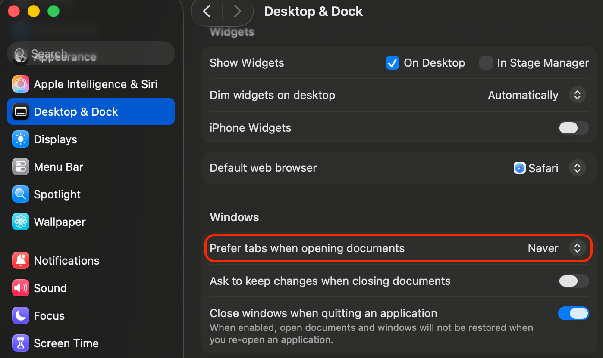Click the Spotlight magnifier icon
603x358 pixels.
click(21, 194)
